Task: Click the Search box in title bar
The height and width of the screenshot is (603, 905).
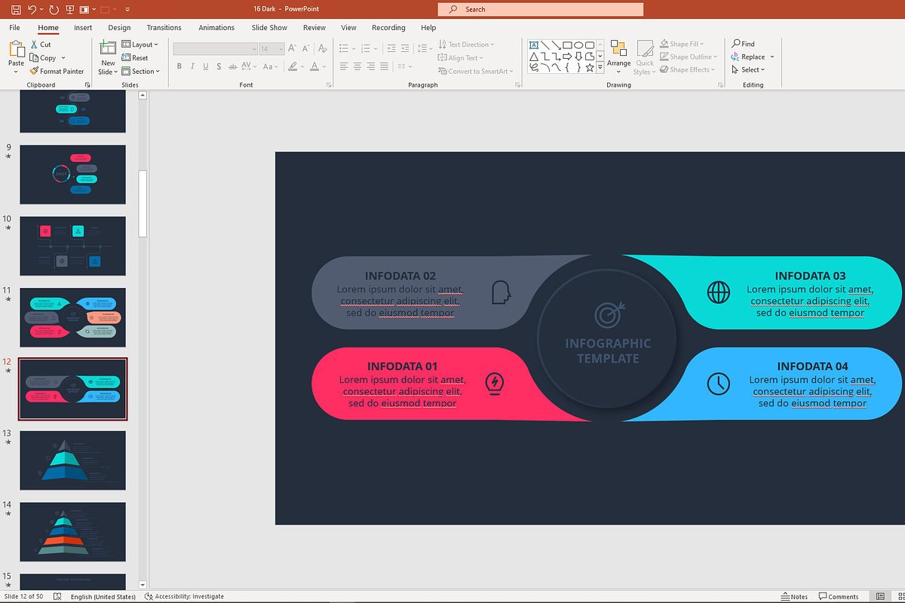Action: point(540,9)
